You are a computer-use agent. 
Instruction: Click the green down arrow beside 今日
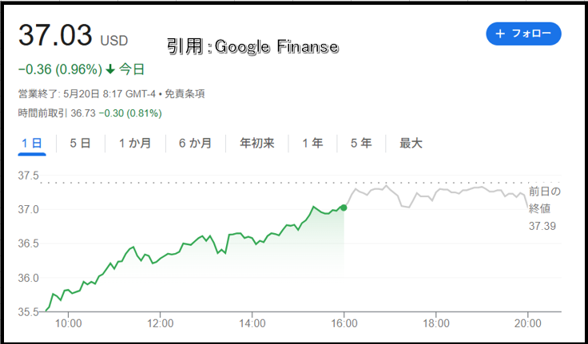pos(110,69)
